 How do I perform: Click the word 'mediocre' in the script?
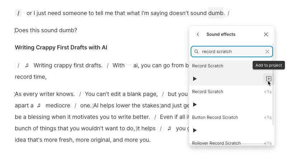coord(58,106)
